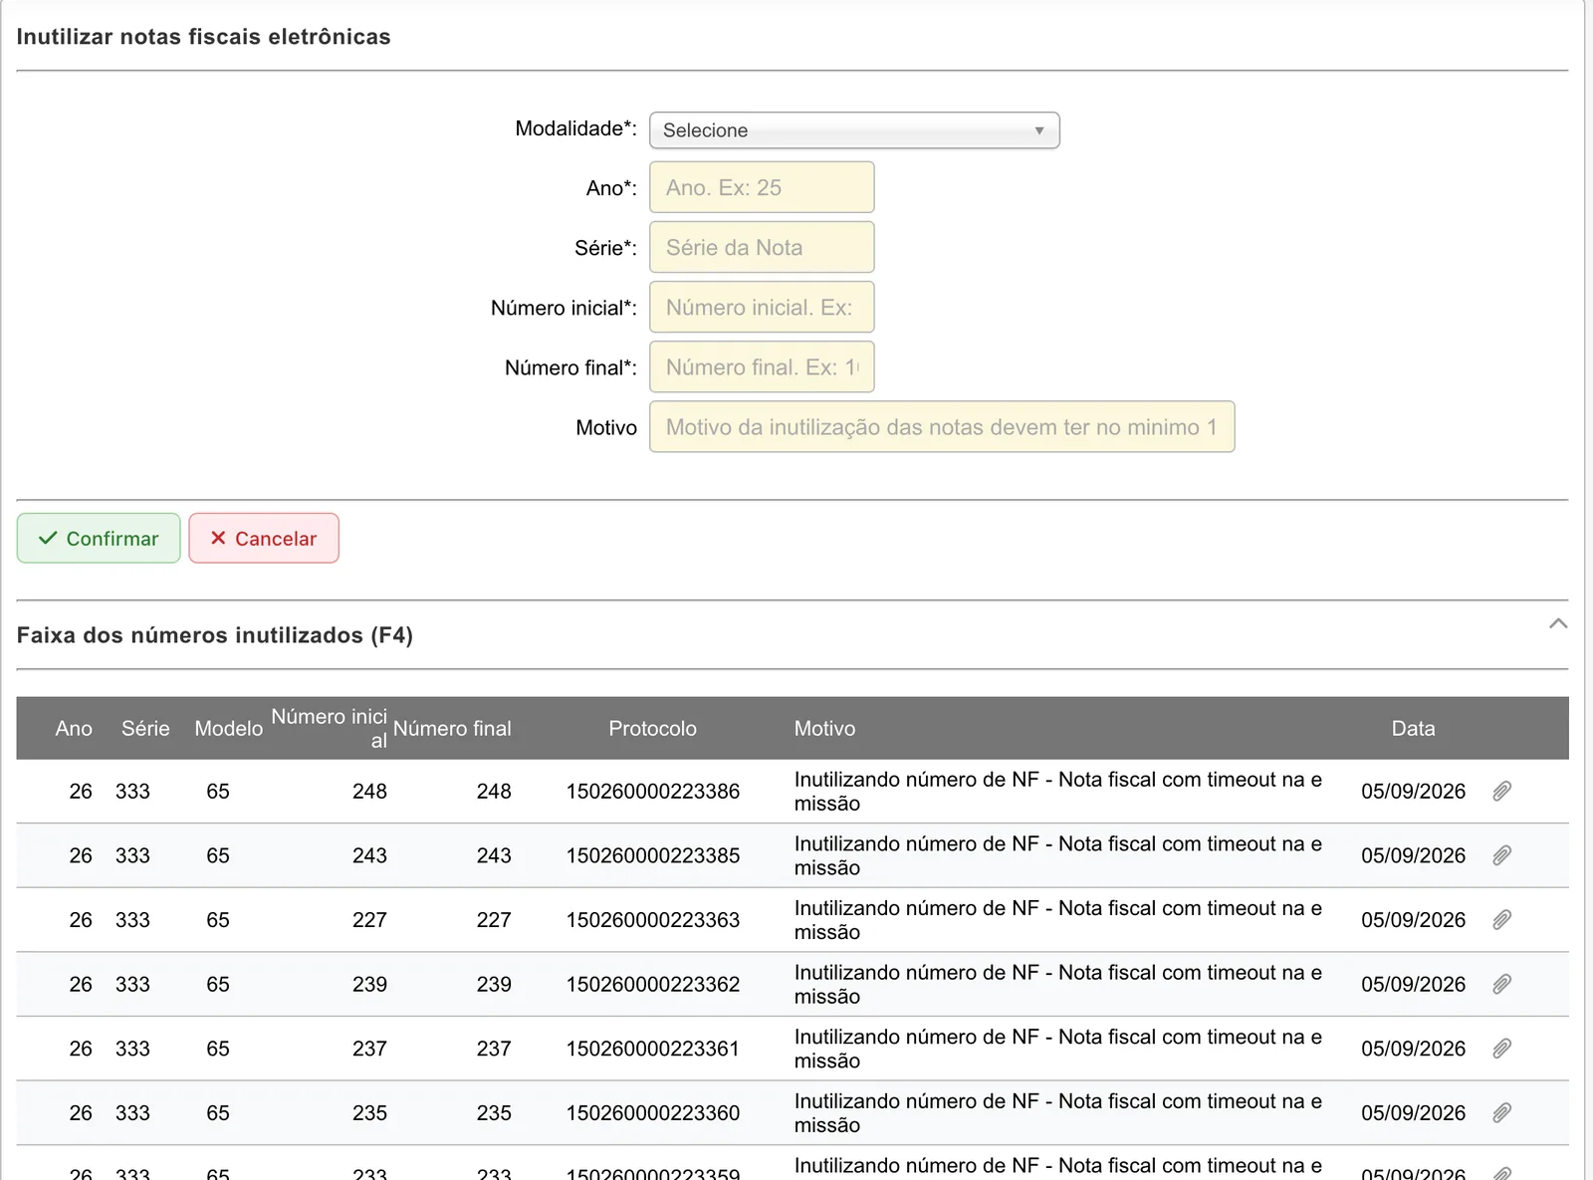The image size is (1593, 1180).
Task: Click the Cancelar button
Action: 264,538
